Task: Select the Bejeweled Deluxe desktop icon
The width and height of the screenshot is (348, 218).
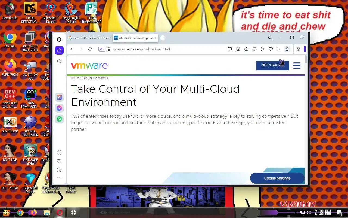Action: click(30, 183)
